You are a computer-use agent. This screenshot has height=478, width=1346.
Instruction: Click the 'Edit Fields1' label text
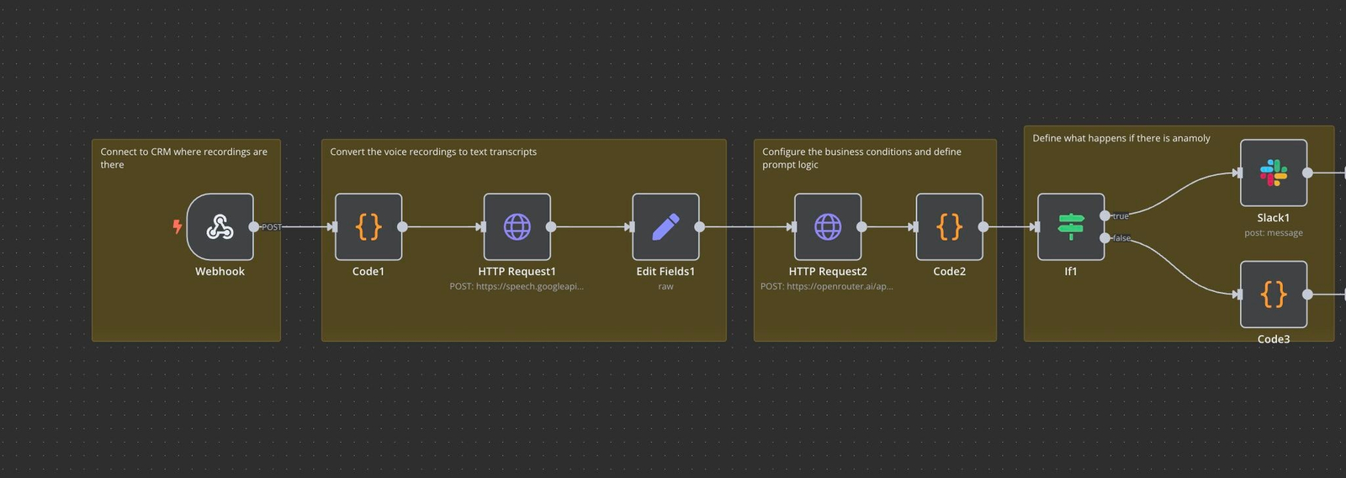(665, 271)
